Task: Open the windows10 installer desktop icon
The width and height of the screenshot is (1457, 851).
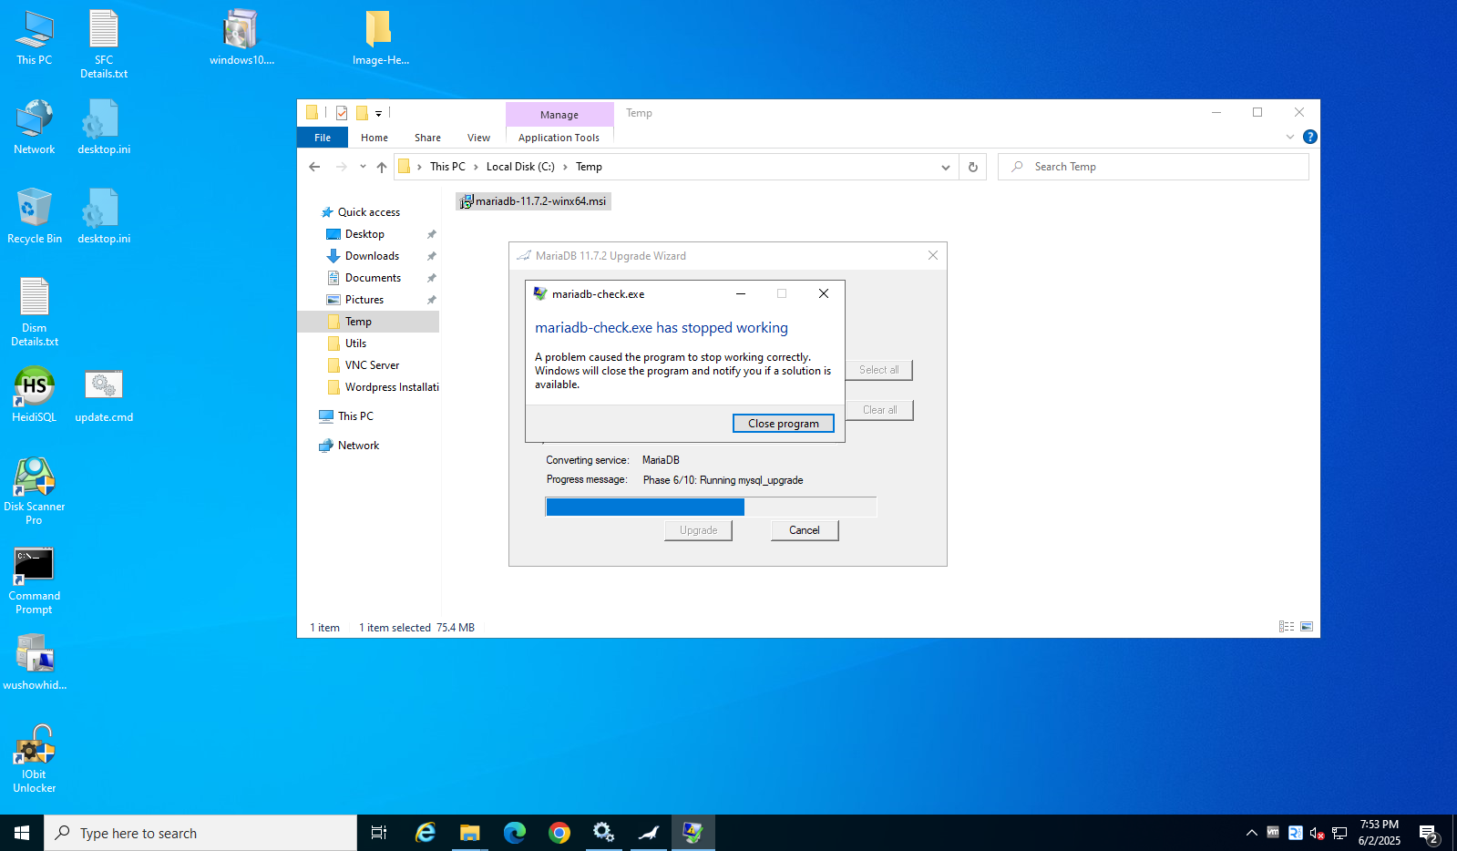Action: (x=241, y=38)
